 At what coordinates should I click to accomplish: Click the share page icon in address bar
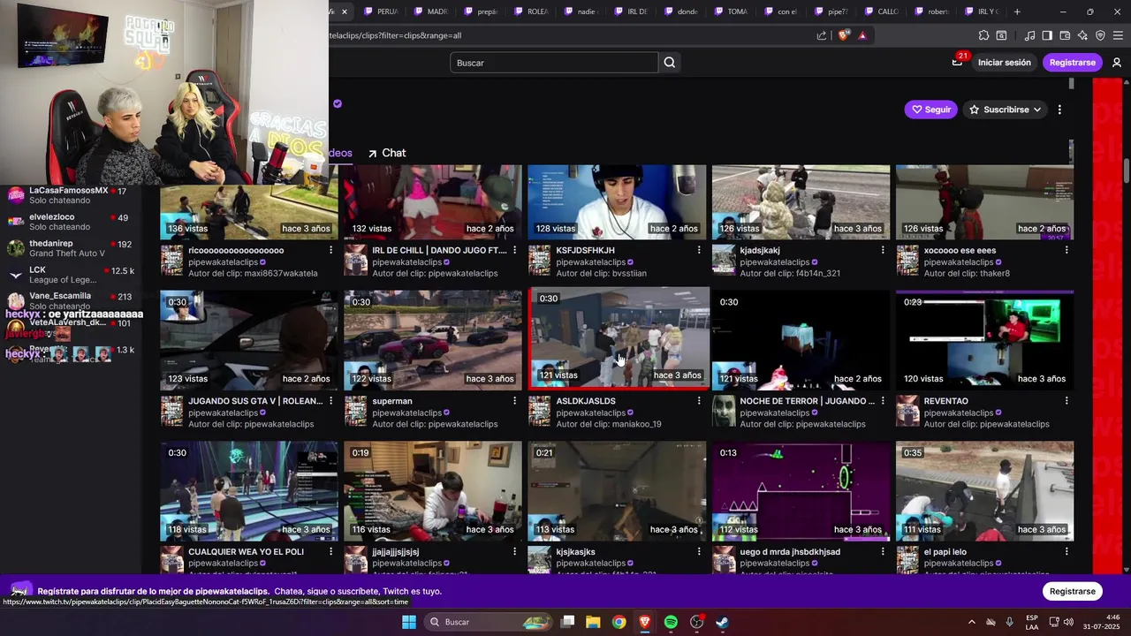822,35
